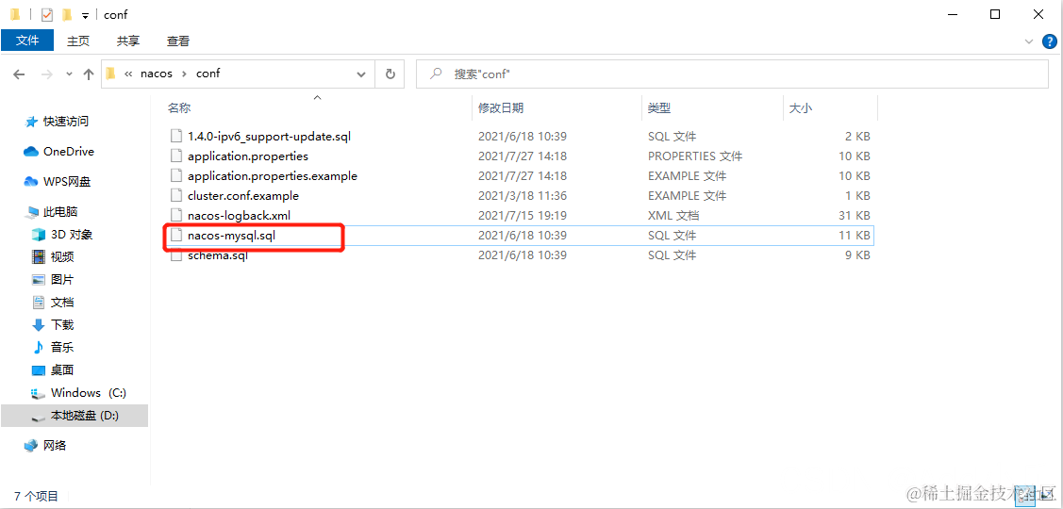
Task: Click the 搜索"conf" search field
Action: click(x=732, y=74)
